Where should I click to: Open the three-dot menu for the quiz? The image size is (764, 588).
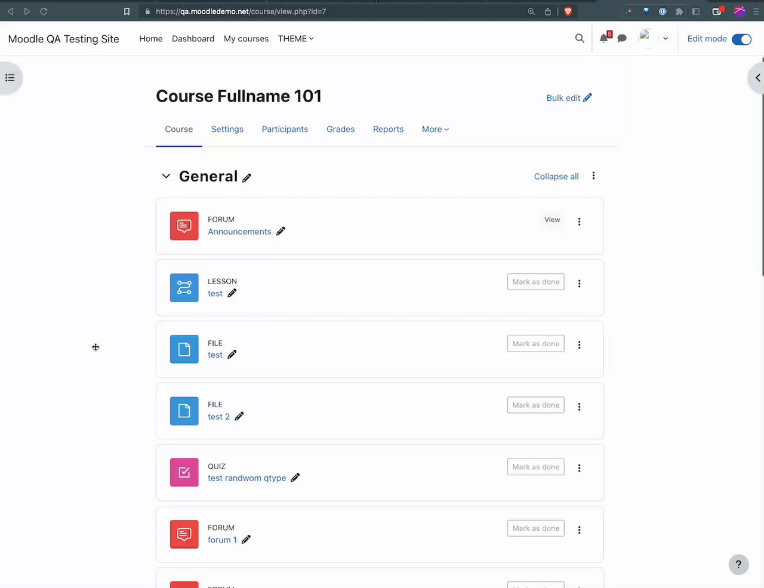(579, 468)
